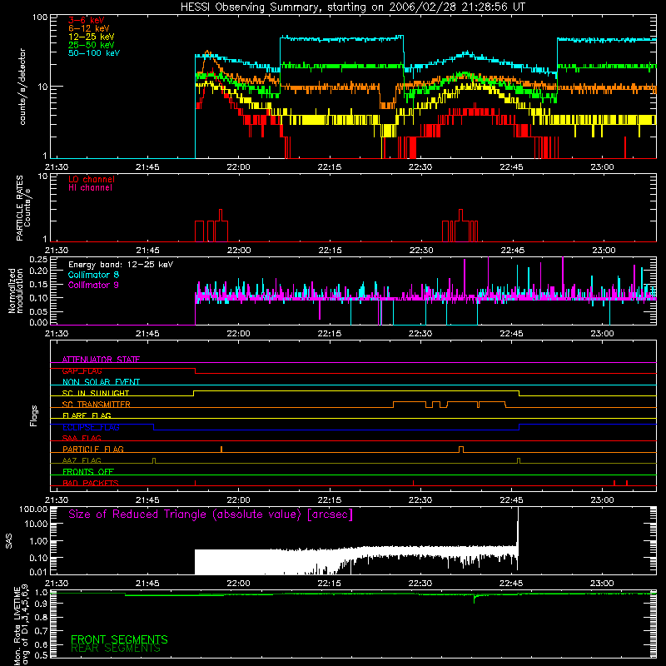Select the 12-25 keV legend label in the counts plot
Viewport: 666px width, 666px height.
pos(92,37)
